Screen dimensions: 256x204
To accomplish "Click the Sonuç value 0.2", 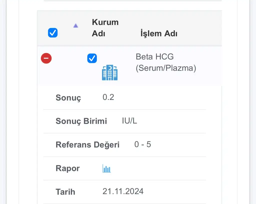I will click(x=108, y=97).
